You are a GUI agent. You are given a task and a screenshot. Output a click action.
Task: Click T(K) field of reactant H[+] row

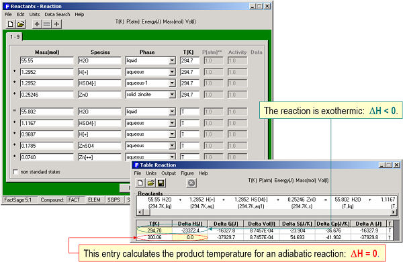189,72
